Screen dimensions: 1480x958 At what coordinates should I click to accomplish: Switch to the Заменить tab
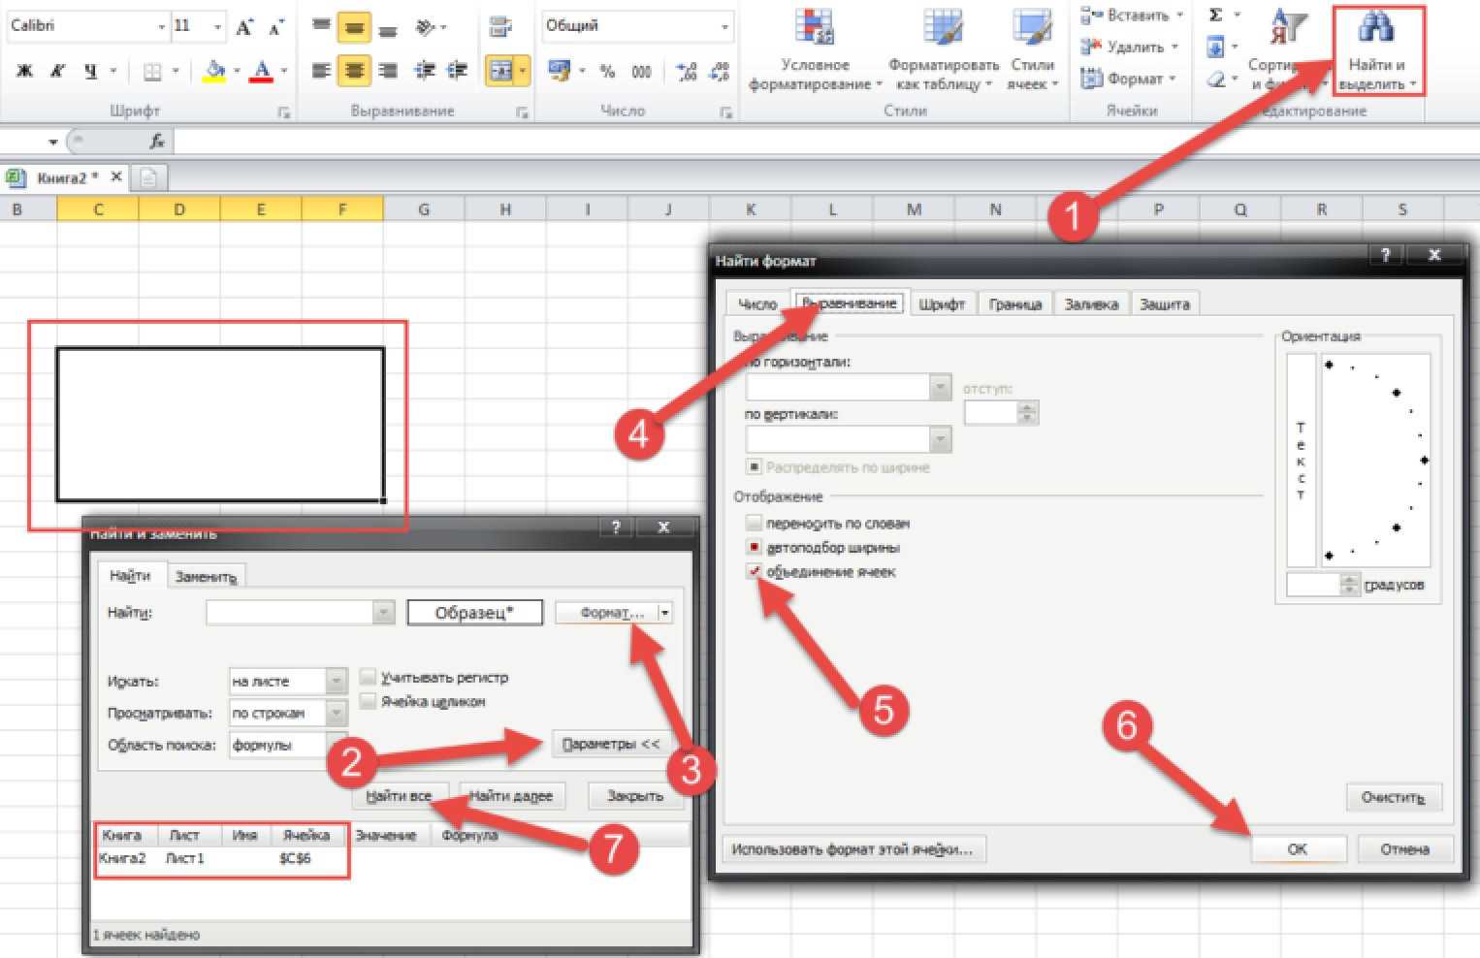205,576
